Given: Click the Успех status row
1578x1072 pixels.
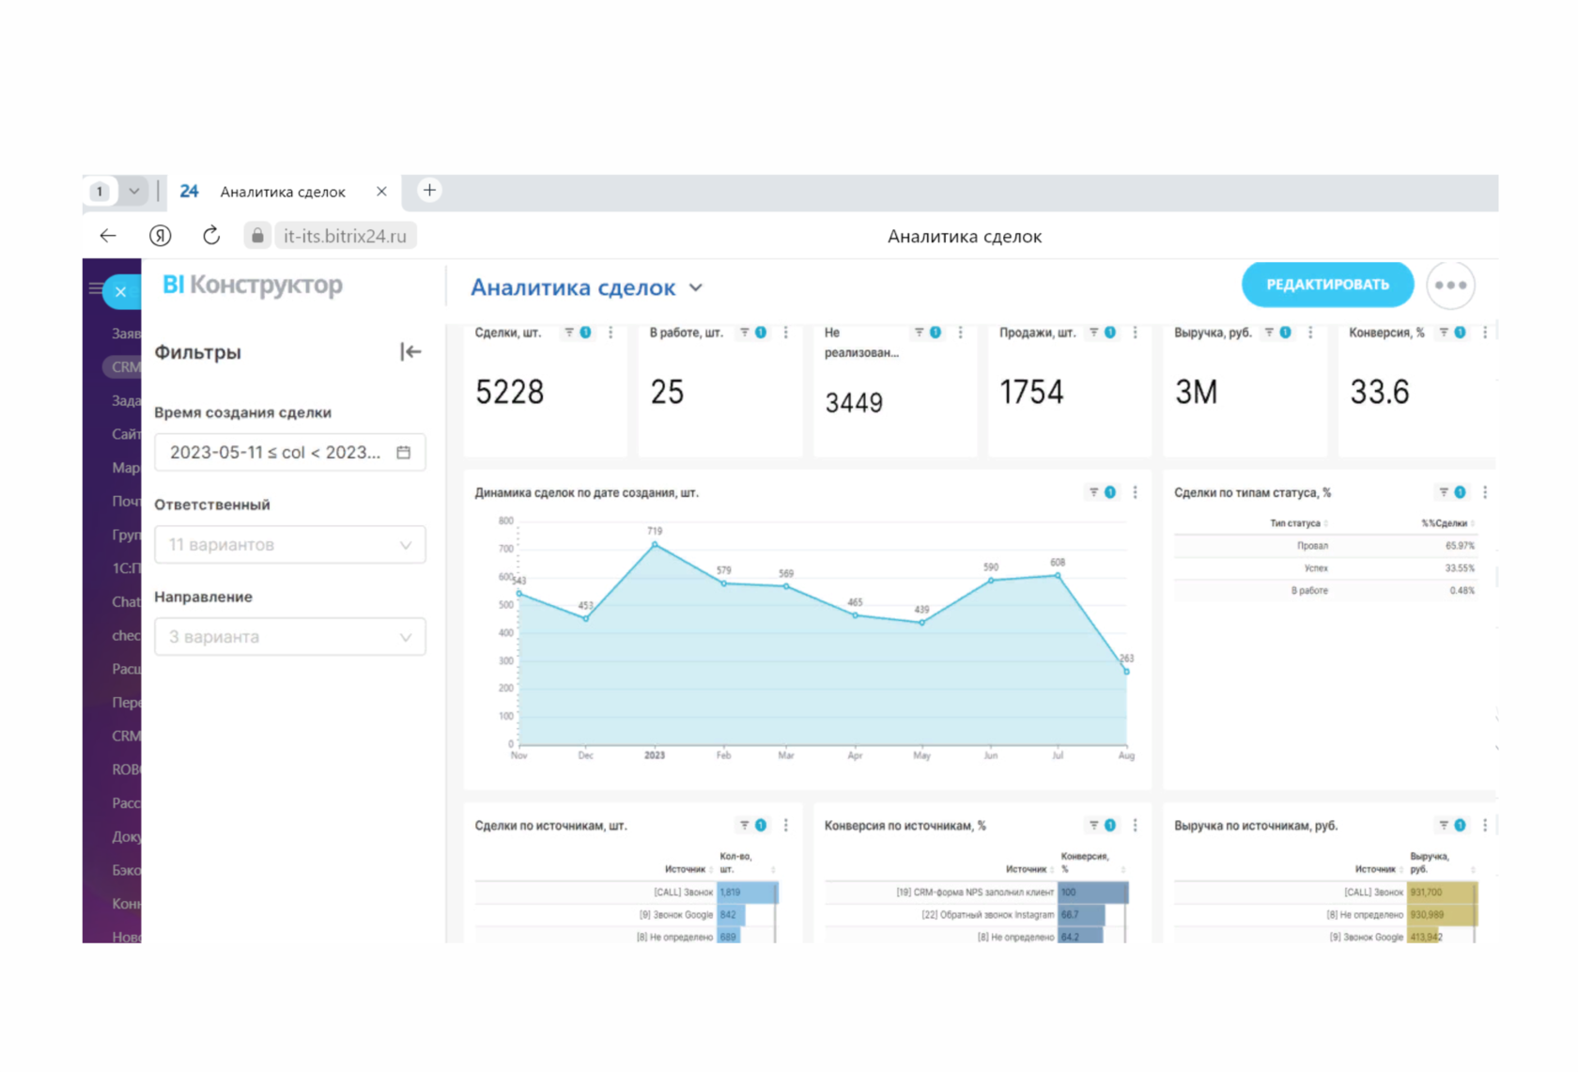Looking at the screenshot, I should [x=1325, y=568].
